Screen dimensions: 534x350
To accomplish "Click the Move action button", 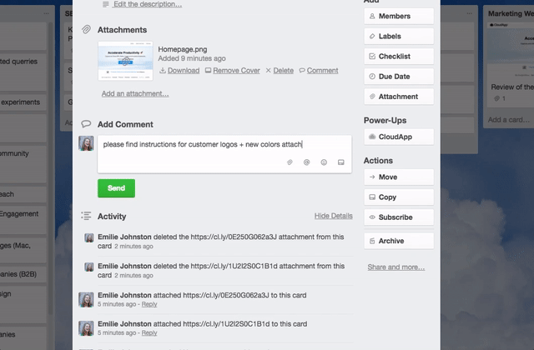I will pyautogui.click(x=398, y=177).
